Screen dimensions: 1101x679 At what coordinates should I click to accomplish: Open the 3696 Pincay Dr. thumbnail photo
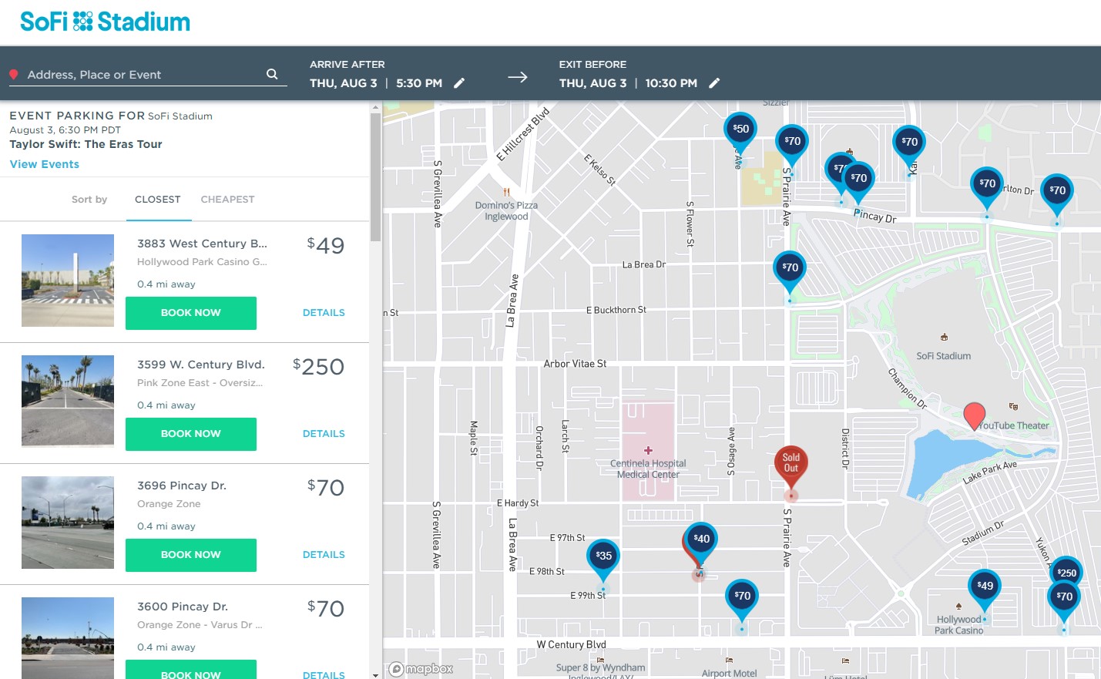[68, 523]
